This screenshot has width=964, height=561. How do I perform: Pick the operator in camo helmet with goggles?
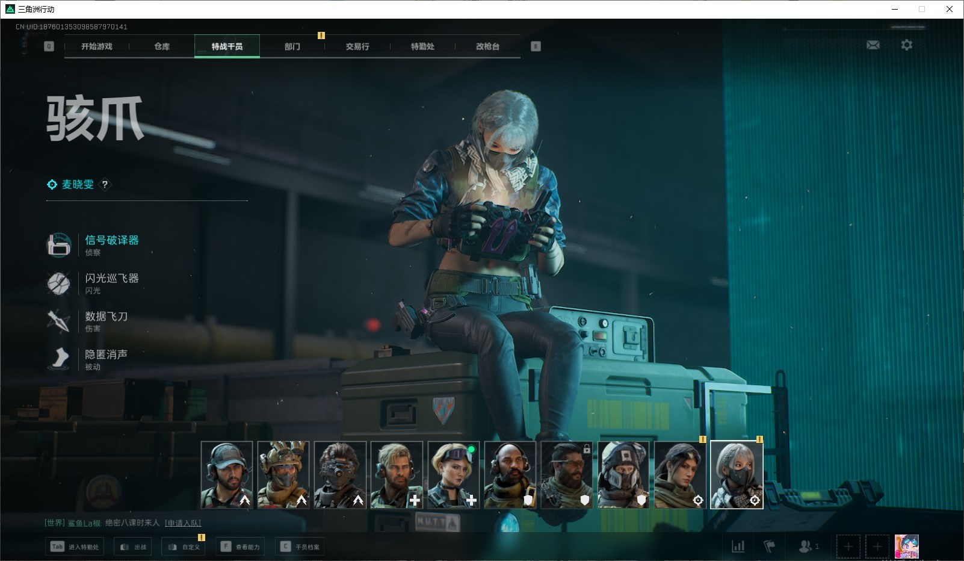click(283, 475)
